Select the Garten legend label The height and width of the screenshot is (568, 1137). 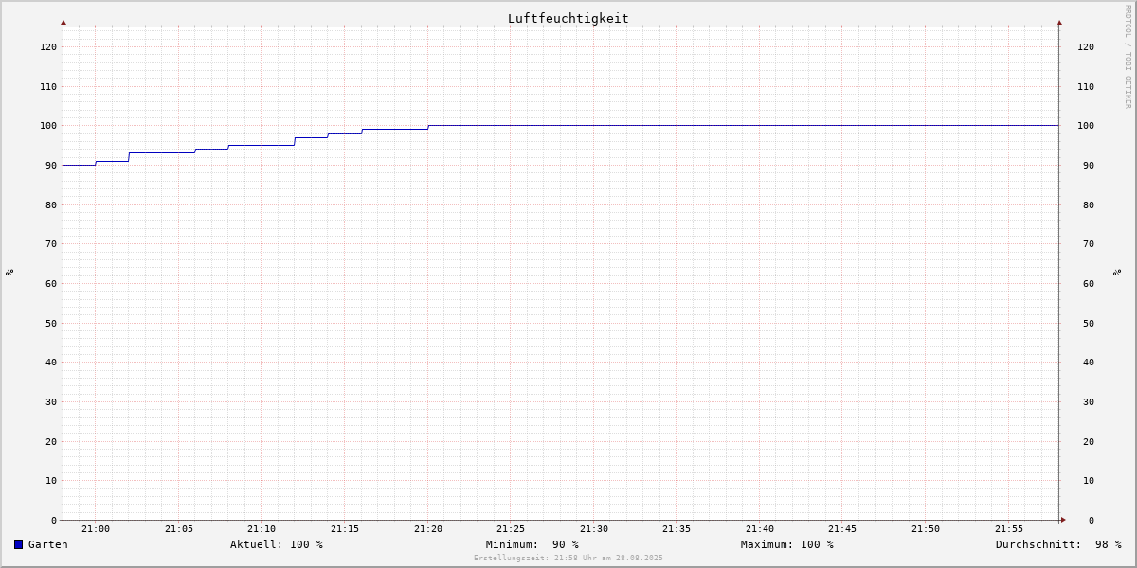[48, 544]
